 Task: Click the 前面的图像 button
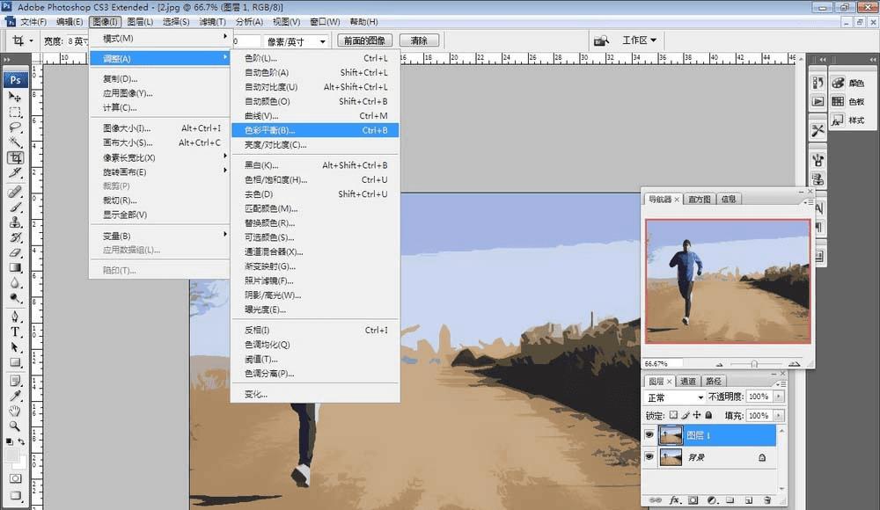(364, 40)
